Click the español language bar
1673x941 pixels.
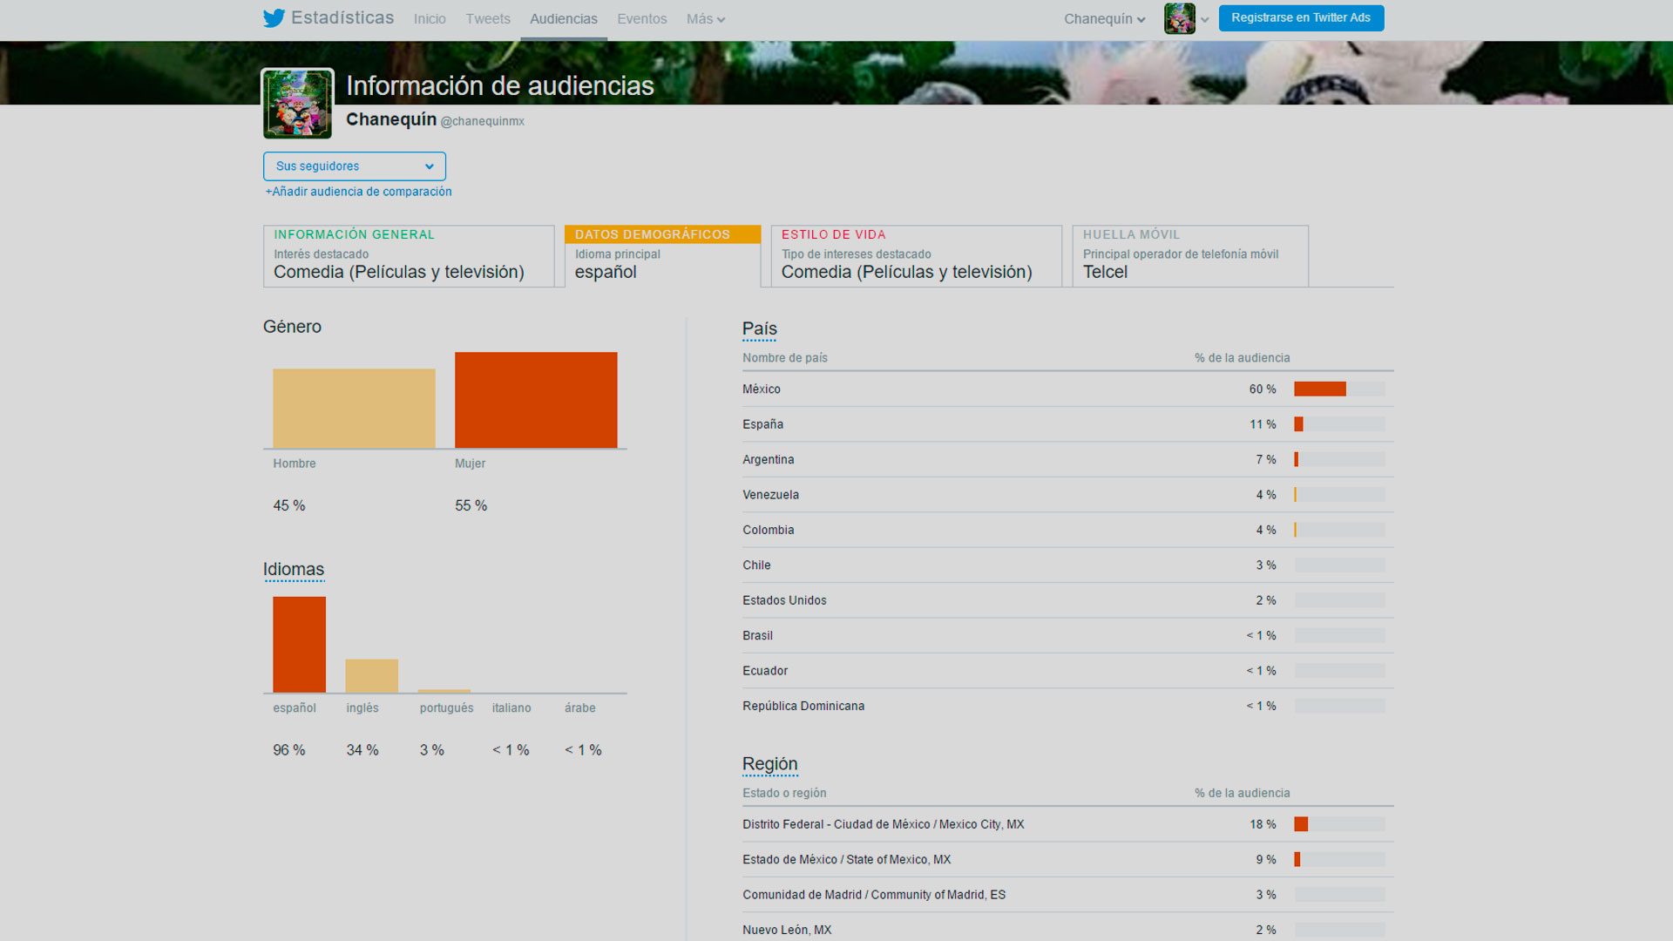tap(299, 645)
